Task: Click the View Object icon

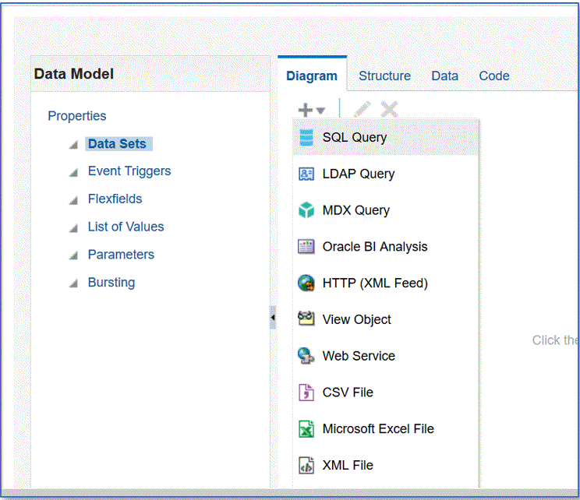Action: [306, 319]
